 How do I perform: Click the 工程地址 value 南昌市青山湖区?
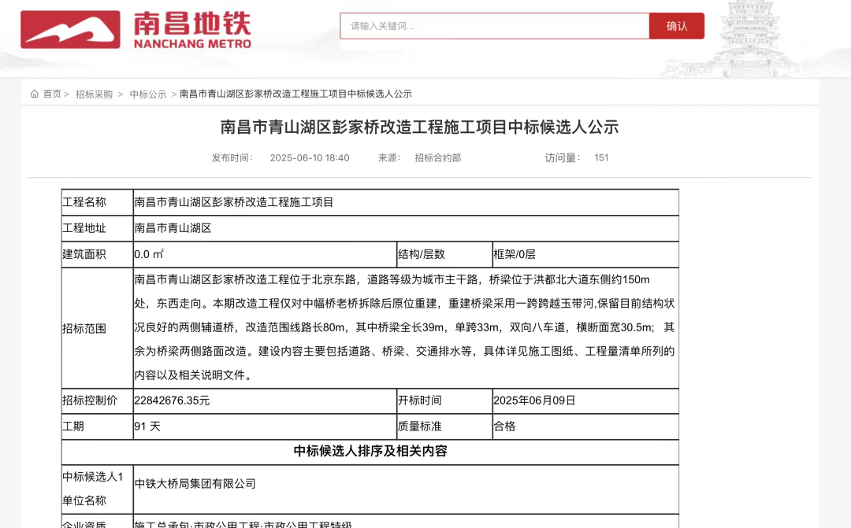coord(173,228)
